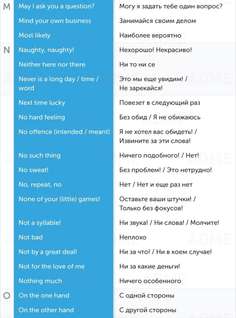
Task: Click the translation "Ничего особенного"
Action: 150,281
